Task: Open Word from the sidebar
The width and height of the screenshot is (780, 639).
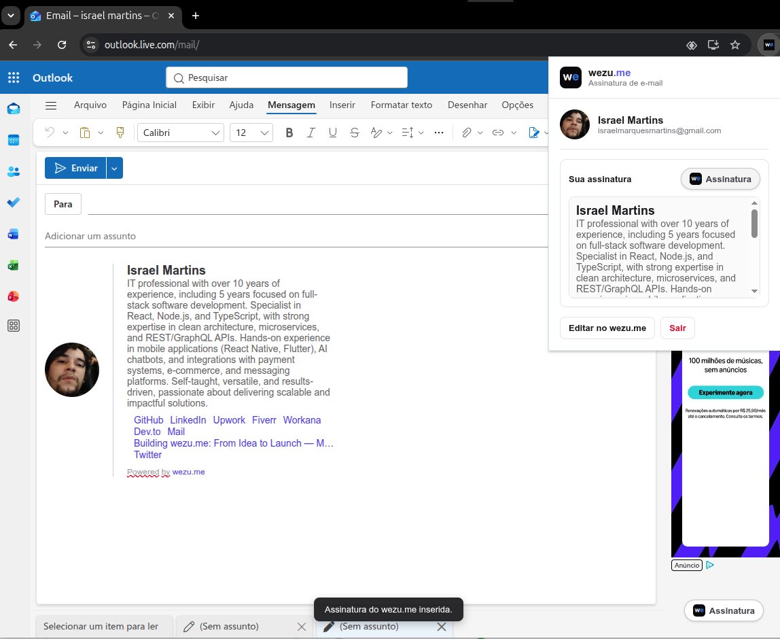Action: click(x=14, y=234)
